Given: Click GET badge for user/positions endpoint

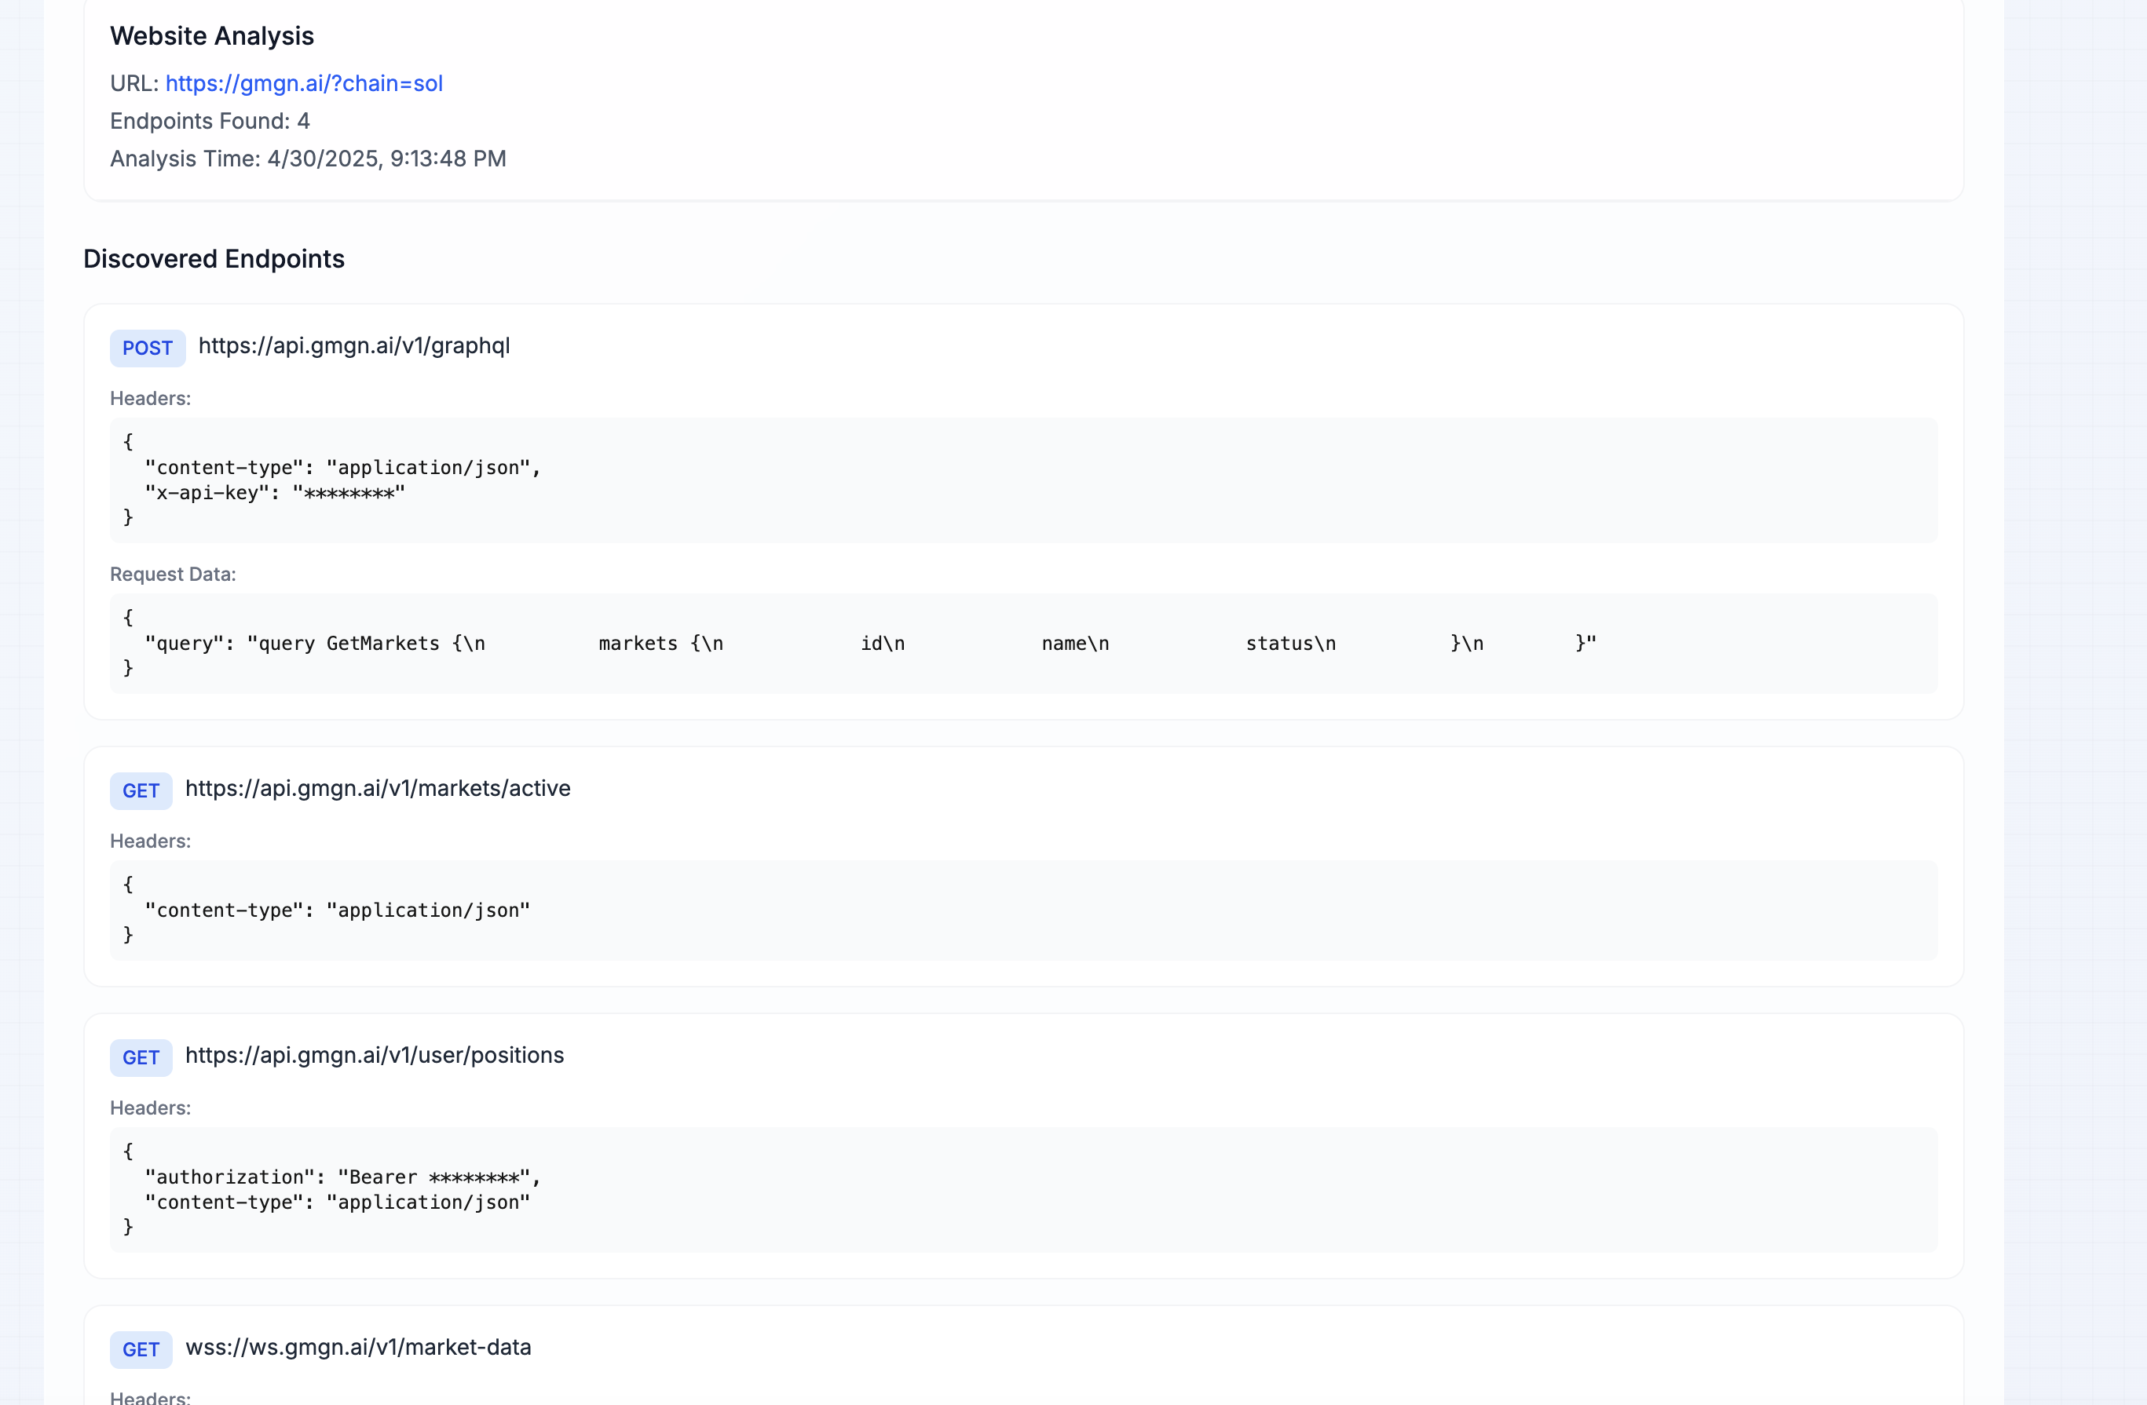Looking at the screenshot, I should coord(141,1058).
